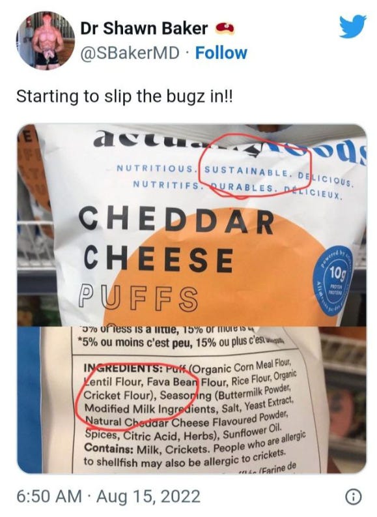This screenshot has height=517, width=377.
Task: Click the 6:50 AM timestamp
Action: tap(49, 496)
